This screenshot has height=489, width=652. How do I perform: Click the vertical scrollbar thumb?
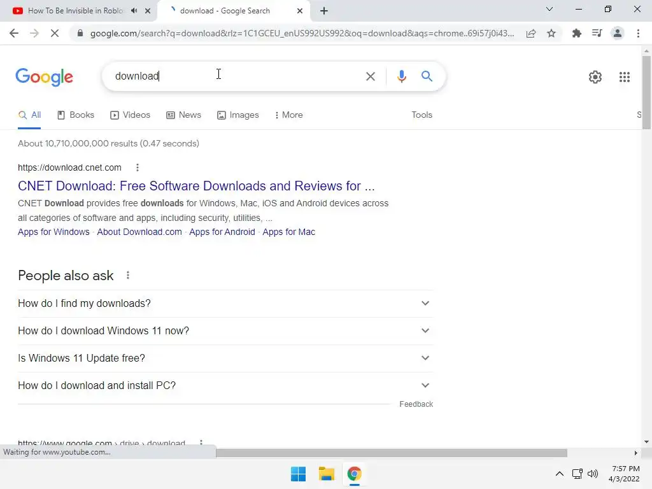pyautogui.click(x=646, y=92)
